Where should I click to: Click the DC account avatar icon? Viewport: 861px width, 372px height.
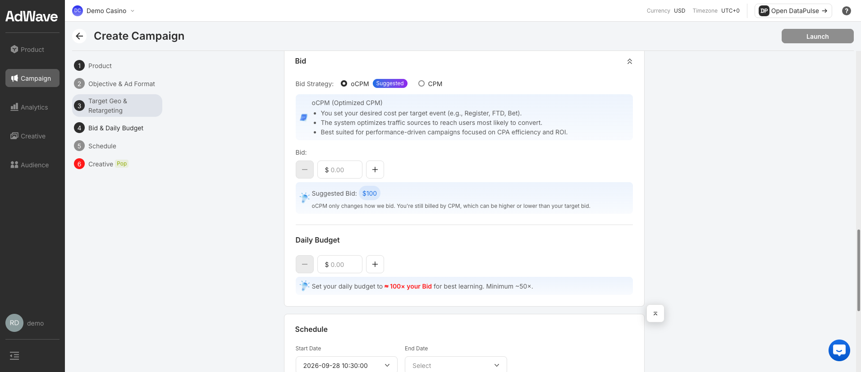(x=78, y=11)
